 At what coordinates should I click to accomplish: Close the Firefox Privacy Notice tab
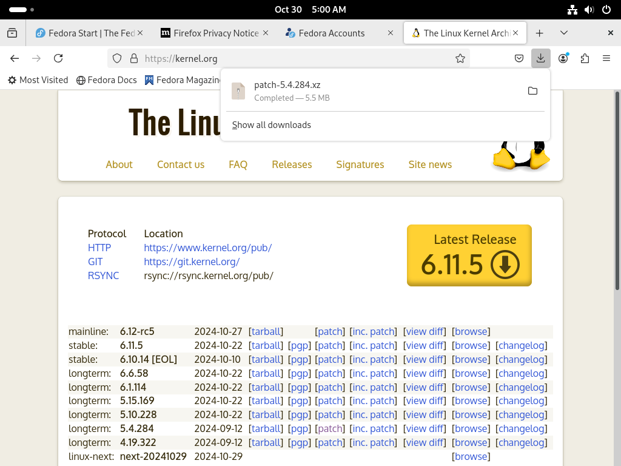click(266, 33)
